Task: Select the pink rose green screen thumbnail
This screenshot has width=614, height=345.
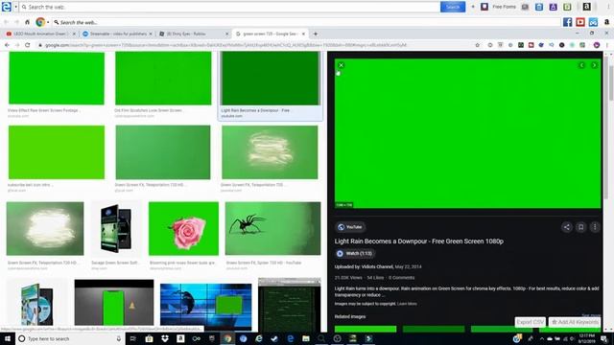Action: 183,228
